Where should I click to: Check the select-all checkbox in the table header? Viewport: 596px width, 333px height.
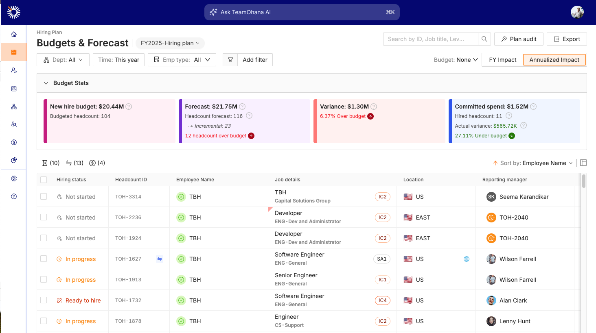[x=44, y=179]
